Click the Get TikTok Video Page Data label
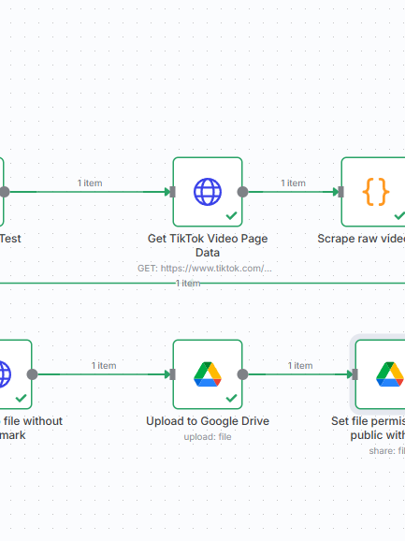 point(208,245)
